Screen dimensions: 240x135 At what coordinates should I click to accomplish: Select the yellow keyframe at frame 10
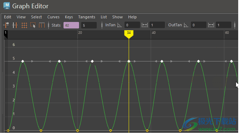pos(41,131)
